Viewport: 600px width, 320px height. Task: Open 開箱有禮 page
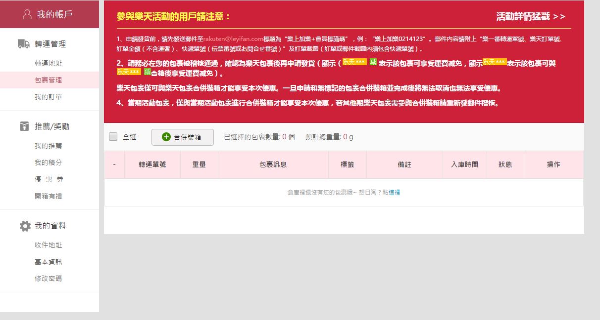point(49,196)
